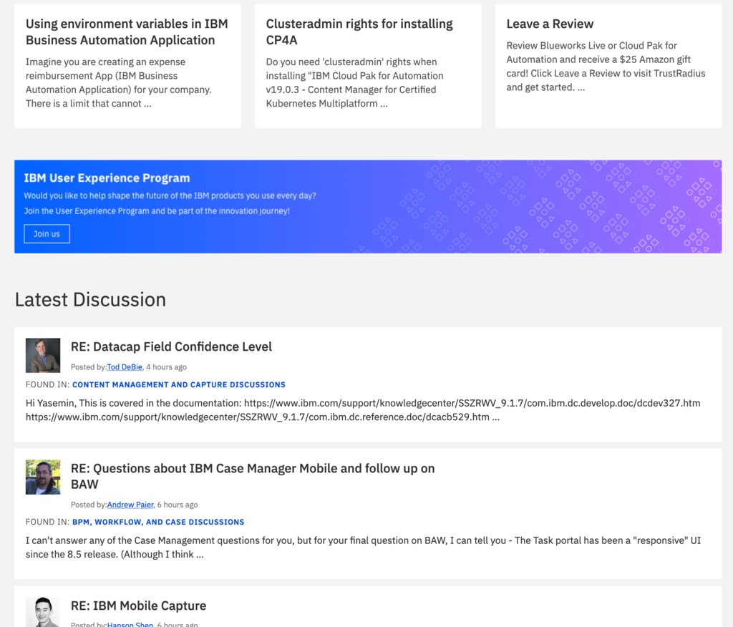This screenshot has height=627, width=733.
Task: Open the 'Leave a Review' card title
Action: click(x=550, y=24)
